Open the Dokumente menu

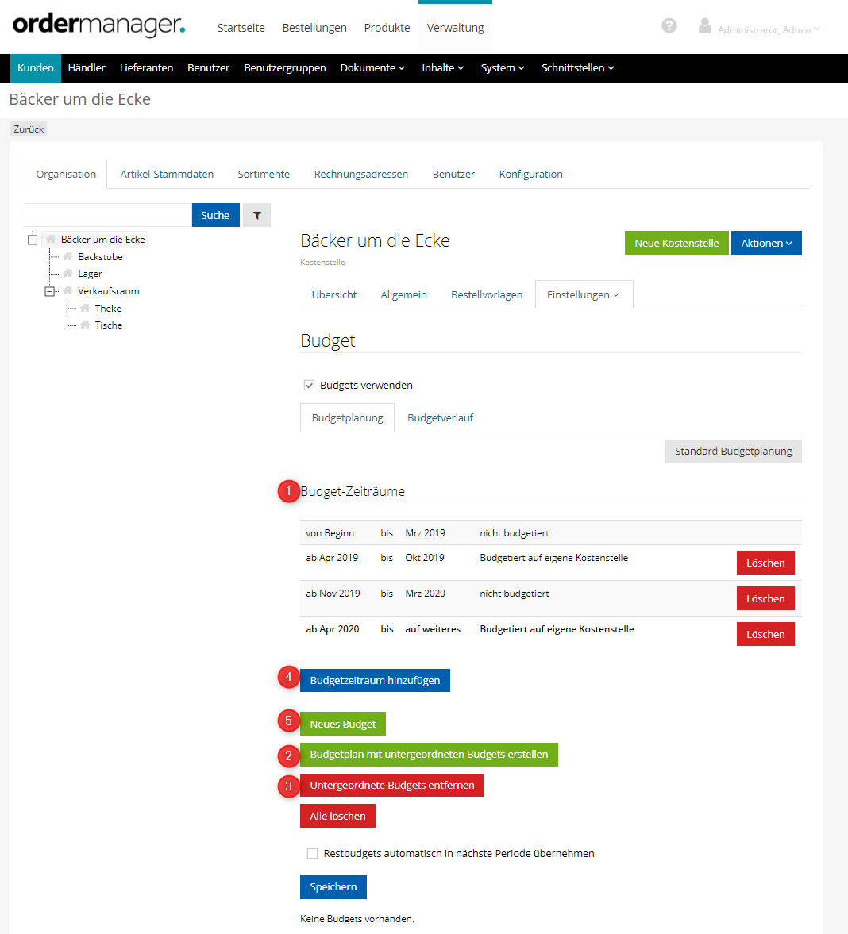[372, 68]
